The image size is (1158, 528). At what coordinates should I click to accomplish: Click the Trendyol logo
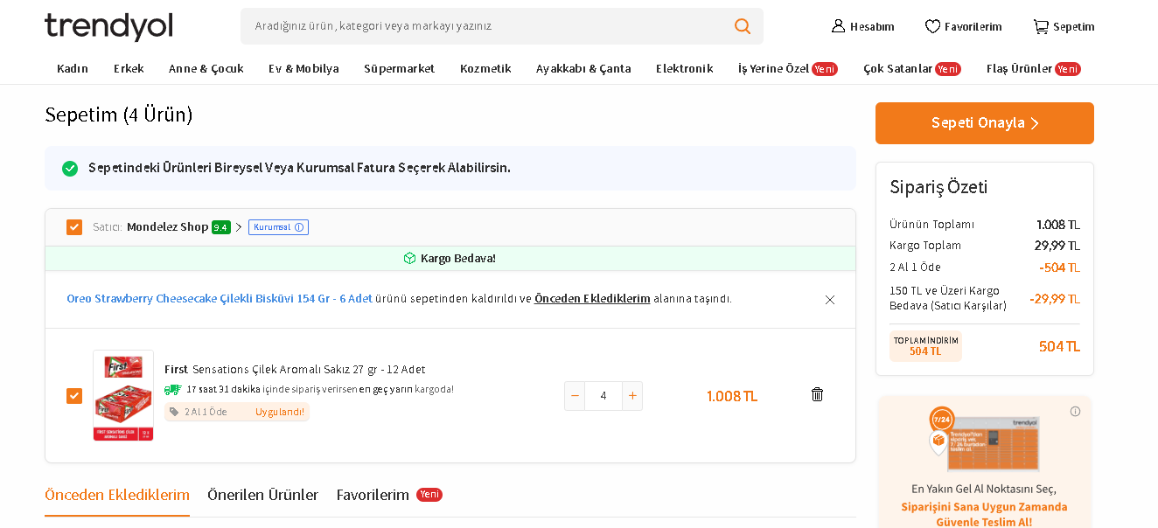click(108, 26)
